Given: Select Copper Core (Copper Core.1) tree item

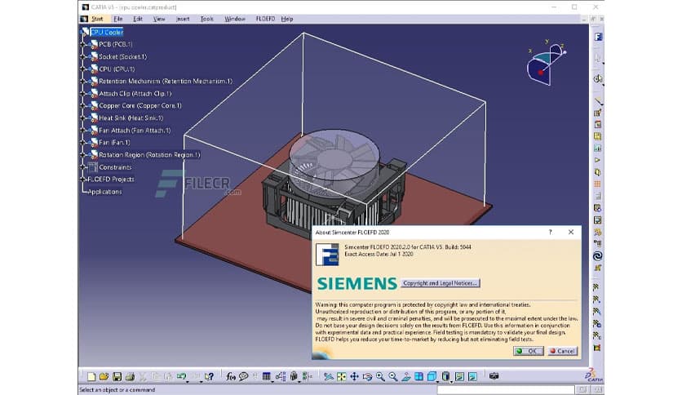Looking at the screenshot, I should [x=140, y=106].
